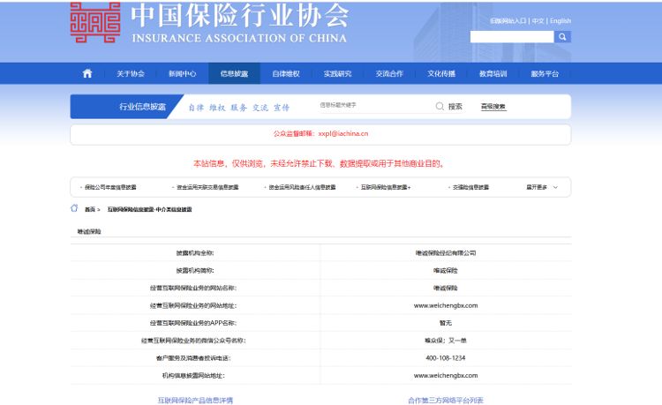This screenshot has height=405, width=662.
Task: Click the xxpl@iachina.cn email address
Action: pyautogui.click(x=343, y=133)
